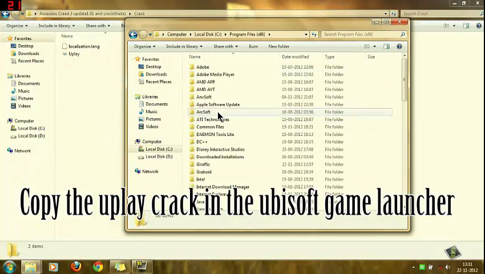Click the Windows Start button

tap(9, 267)
